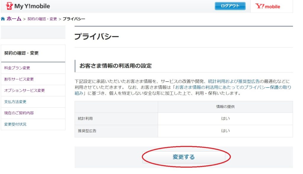The width and height of the screenshot is (303, 174).
Task: Open 統計利用および推奨型広告 link
Action: pos(234,81)
